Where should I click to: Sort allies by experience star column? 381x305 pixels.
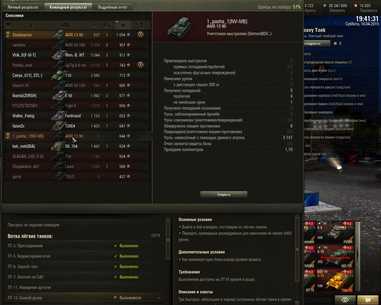pos(123,25)
